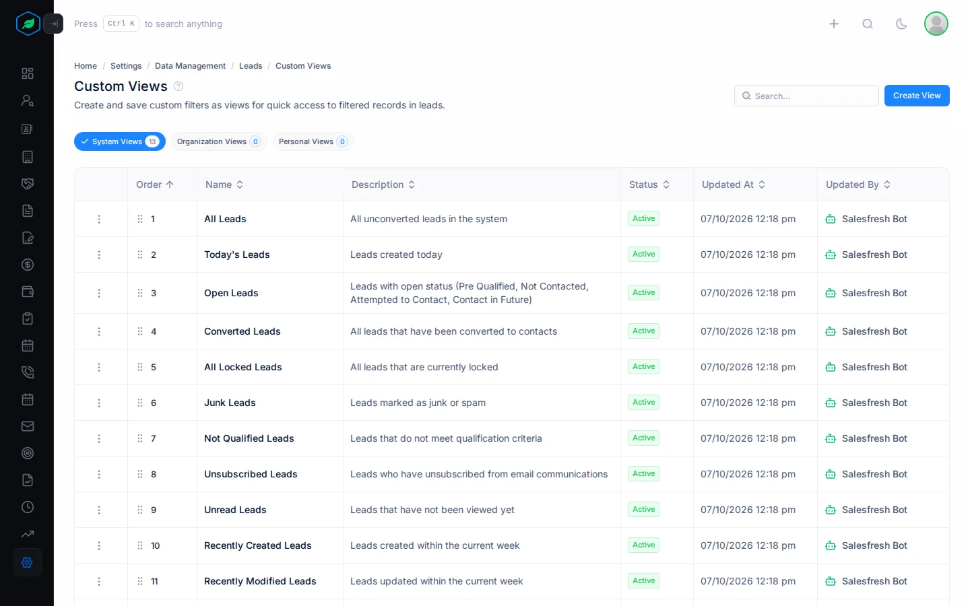970x606 pixels.
Task: Go to Home breadcrumb link
Action: [x=86, y=66]
